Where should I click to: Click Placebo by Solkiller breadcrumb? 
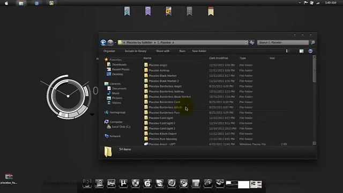(139, 42)
